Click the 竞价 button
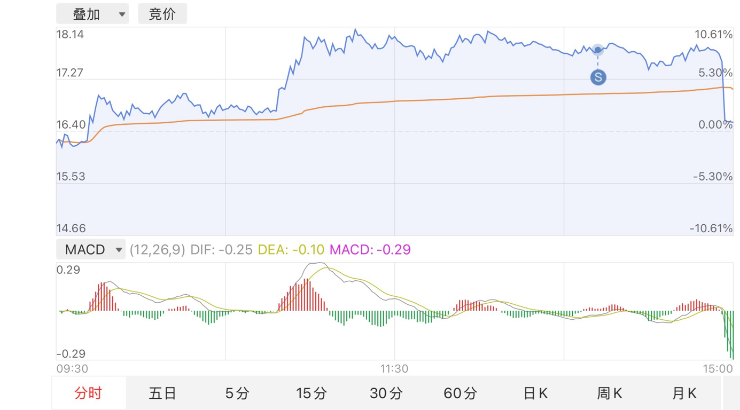740x410 pixels. point(162,14)
